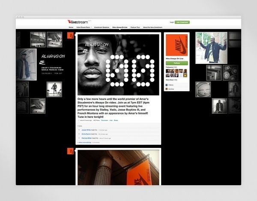Open the basketball player with chairs thumbnail
The image size is (257, 201).
(x=54, y=89)
